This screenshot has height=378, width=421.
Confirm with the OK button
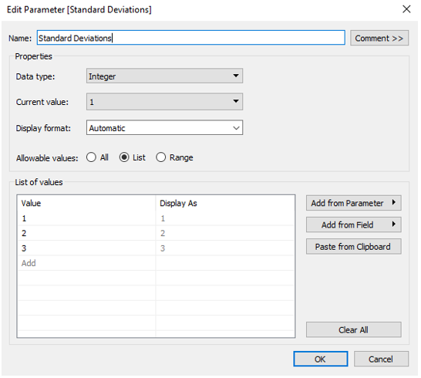321,359
